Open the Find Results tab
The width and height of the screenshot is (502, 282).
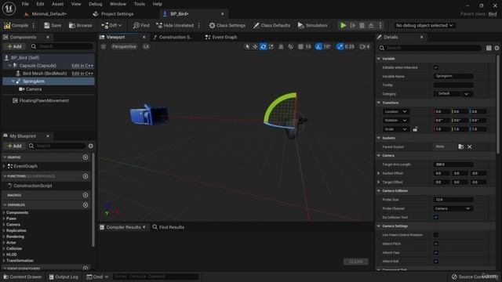tap(169, 227)
